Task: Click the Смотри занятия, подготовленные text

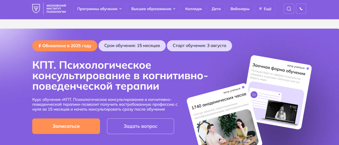Action: point(221,111)
